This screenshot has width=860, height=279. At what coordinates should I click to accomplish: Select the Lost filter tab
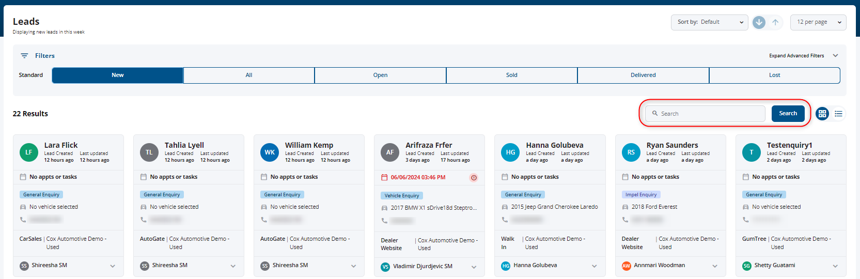pyautogui.click(x=775, y=75)
